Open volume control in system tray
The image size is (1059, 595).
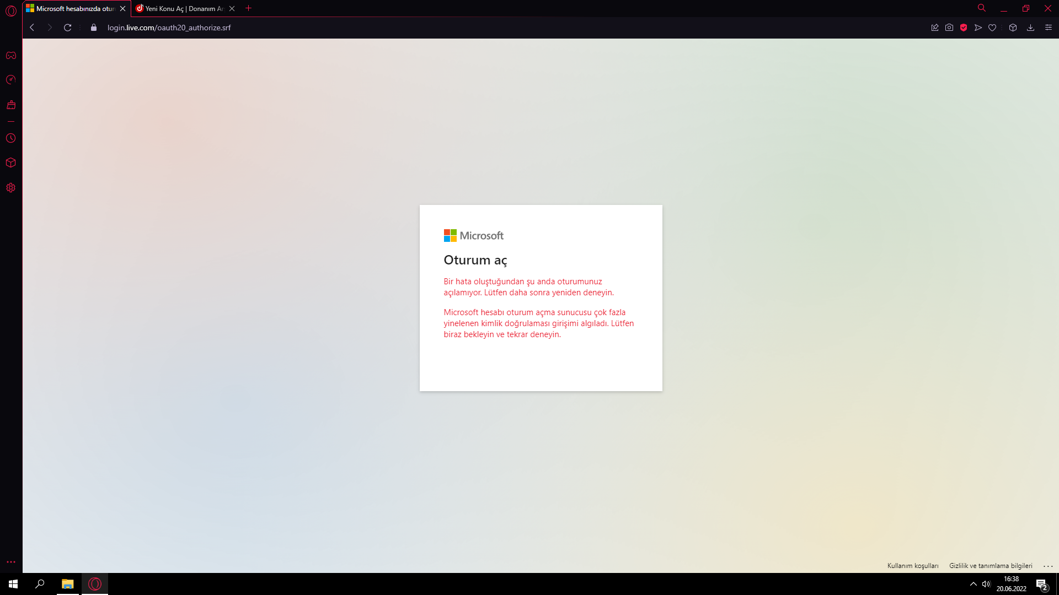[986, 584]
